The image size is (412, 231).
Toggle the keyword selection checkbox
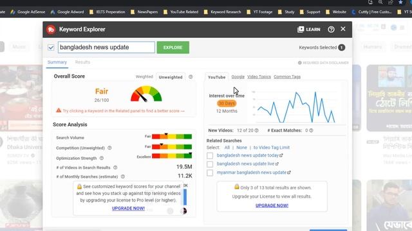pos(51,47)
